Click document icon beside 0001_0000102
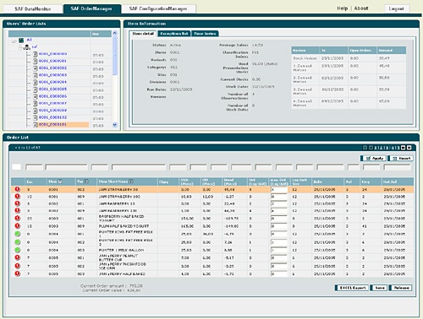Image resolution: width=423 pixels, height=319 pixels. 36,117
